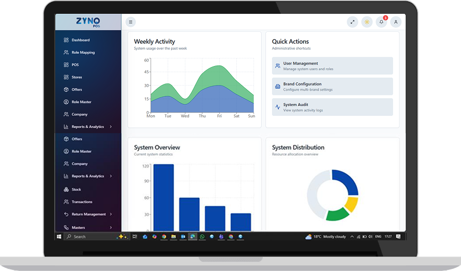
Task: Click the taskbar Search box
Action: (x=96, y=237)
